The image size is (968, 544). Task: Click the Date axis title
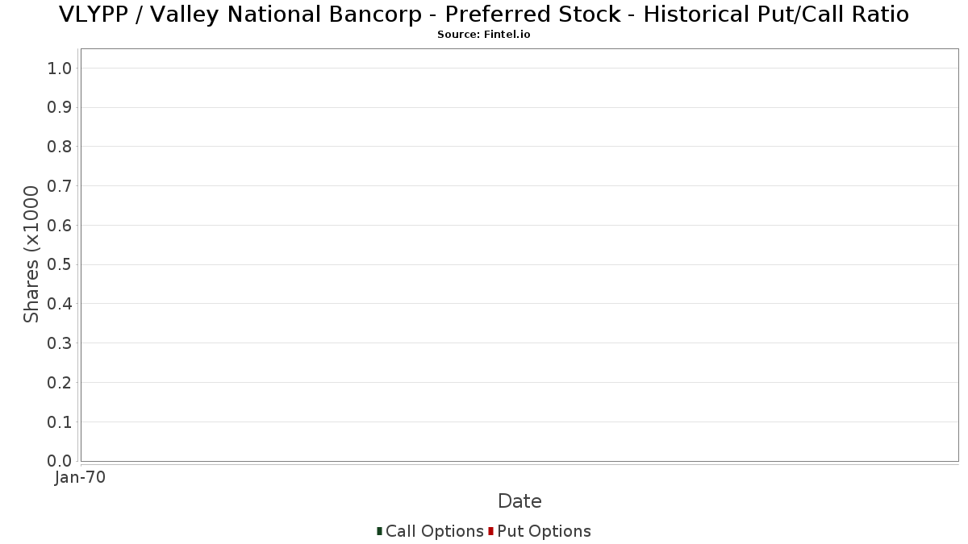(519, 501)
